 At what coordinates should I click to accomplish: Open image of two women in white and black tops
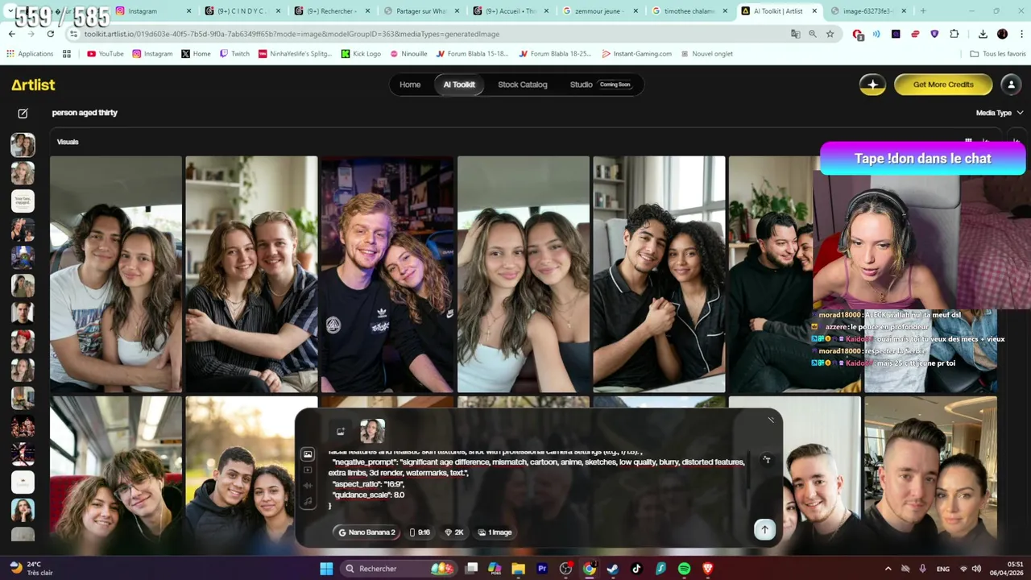click(x=524, y=274)
